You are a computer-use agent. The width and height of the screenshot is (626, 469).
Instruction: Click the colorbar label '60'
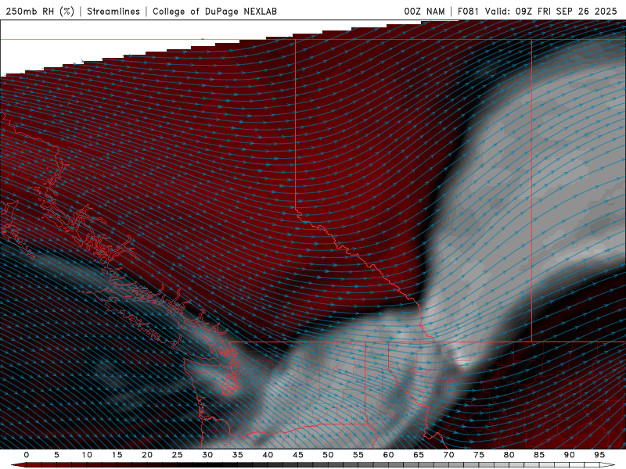coord(388,455)
